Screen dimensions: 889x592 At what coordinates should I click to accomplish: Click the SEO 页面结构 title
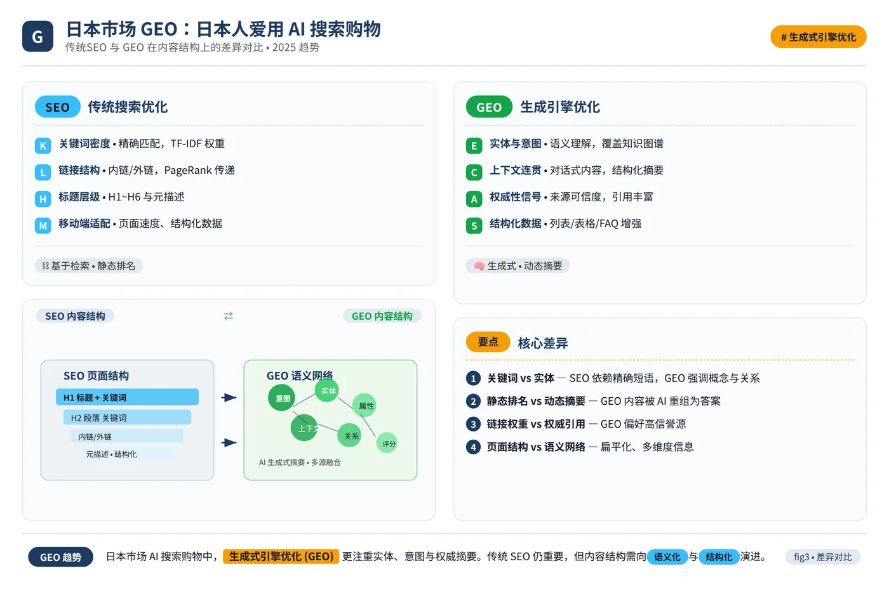[96, 376]
